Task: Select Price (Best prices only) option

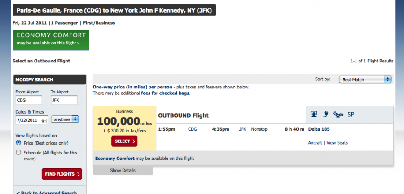Action: [18, 143]
